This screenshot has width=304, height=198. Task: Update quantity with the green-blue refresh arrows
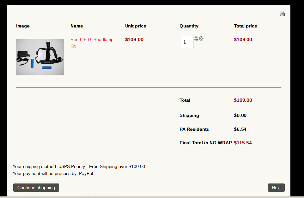[x=196, y=39]
